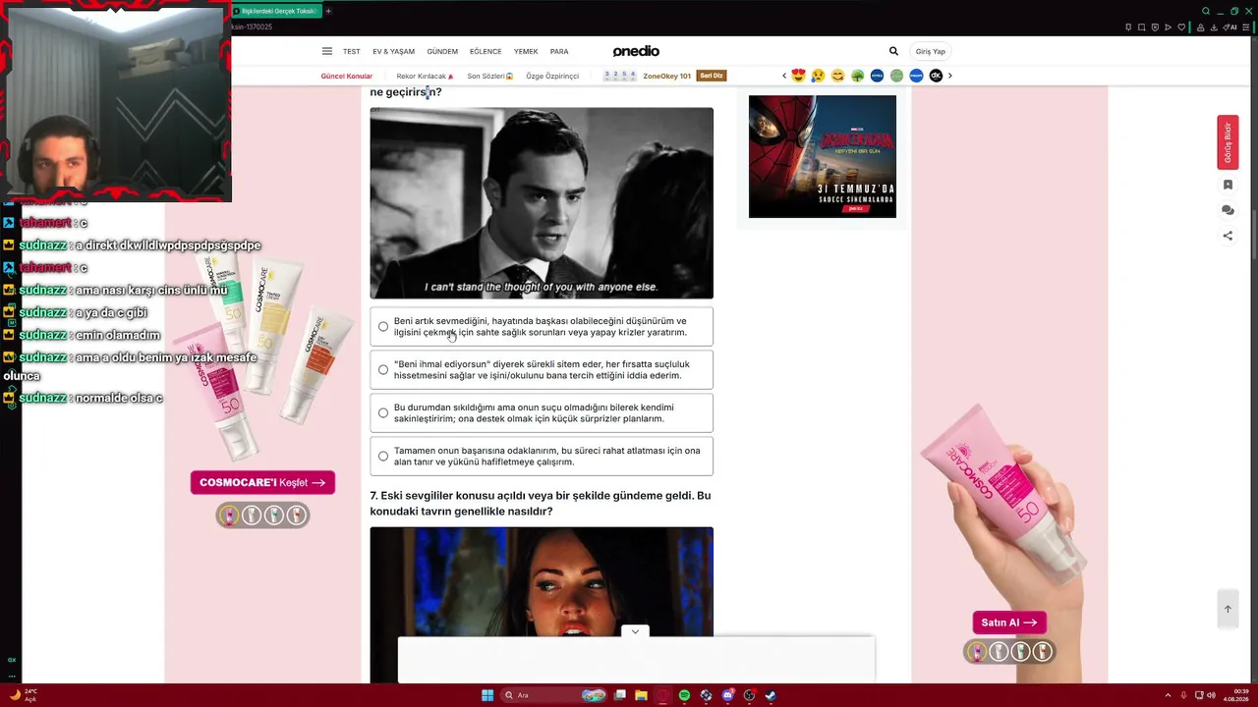Show hidden system tray icons

click(1168, 695)
